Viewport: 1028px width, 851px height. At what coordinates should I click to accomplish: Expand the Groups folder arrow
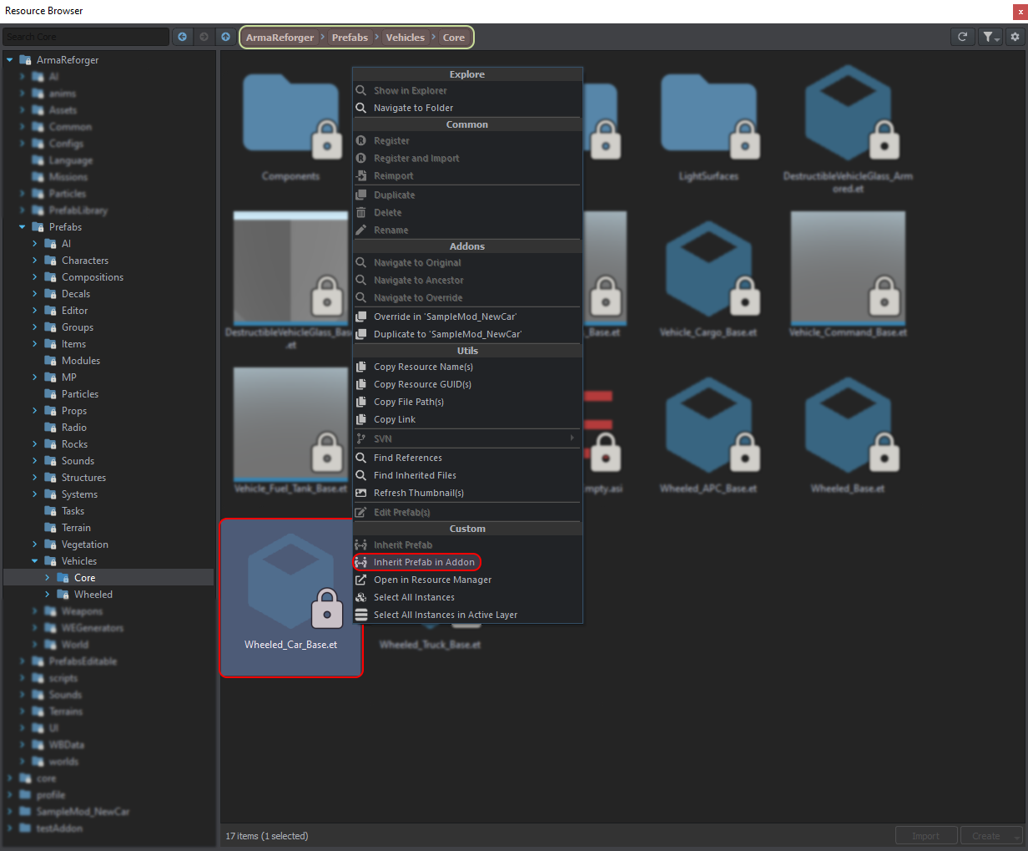pyautogui.click(x=35, y=327)
